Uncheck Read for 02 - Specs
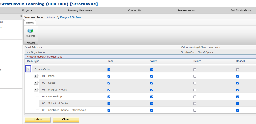The height and width of the screenshot is (124, 256). [109, 83]
